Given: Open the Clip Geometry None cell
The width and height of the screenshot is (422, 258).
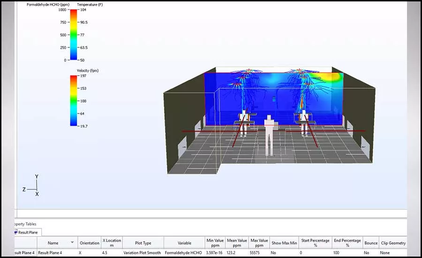Looking at the screenshot, I should pos(393,253).
